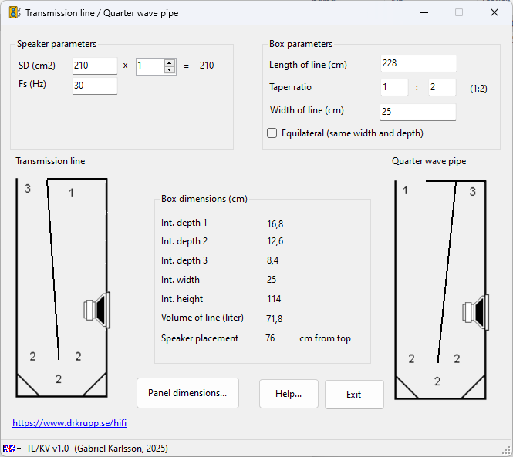Select the Speaker placement value 76
This screenshot has width=513, height=457.
click(270, 338)
